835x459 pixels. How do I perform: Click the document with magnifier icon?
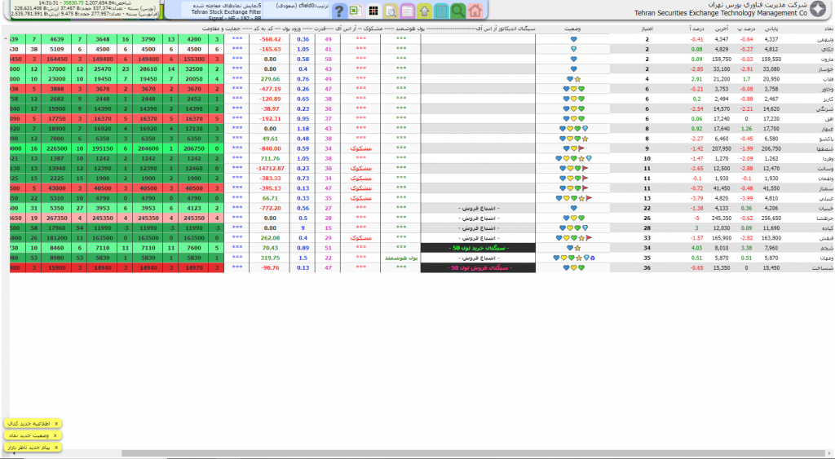pos(390,11)
